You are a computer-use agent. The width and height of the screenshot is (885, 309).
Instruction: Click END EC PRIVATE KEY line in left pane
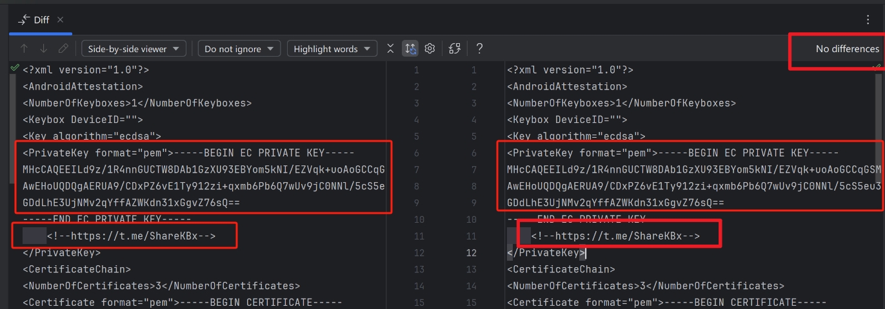point(106,220)
